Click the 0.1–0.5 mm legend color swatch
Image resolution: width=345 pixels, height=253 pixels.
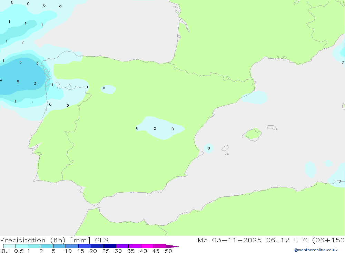[9, 246]
